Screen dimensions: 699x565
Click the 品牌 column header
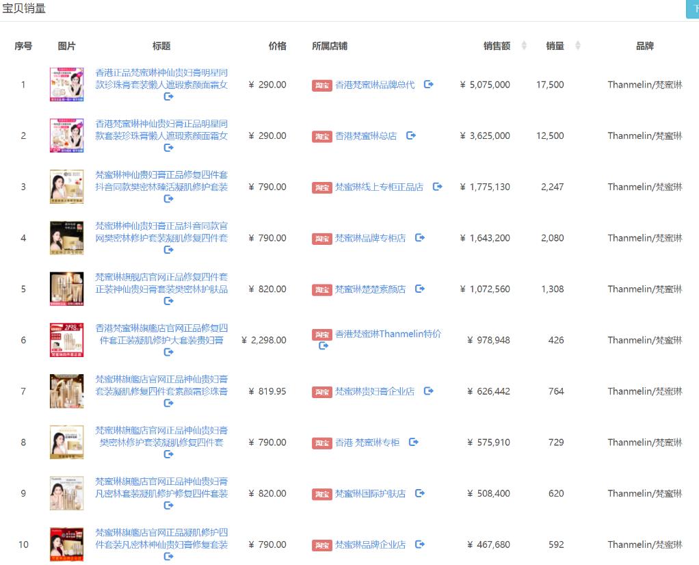(x=644, y=46)
